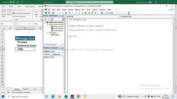Open Excel Home ribbon tab
Screen dimensions: 177x99
[x=11, y=6]
